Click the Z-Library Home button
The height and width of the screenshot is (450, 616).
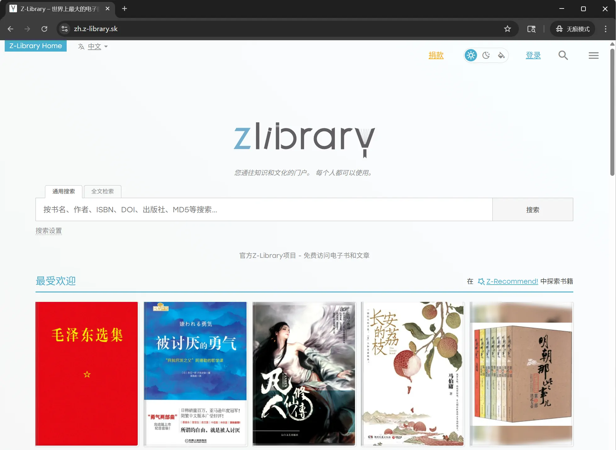[36, 46]
